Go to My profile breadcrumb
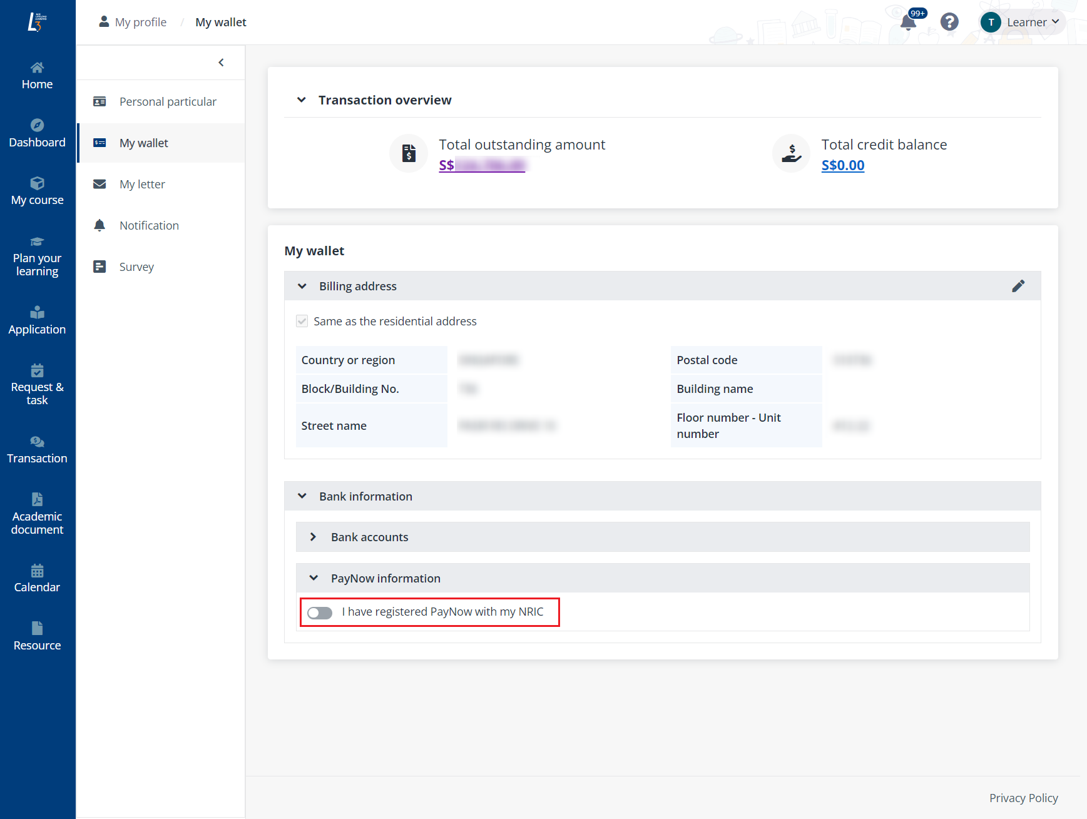 coord(141,22)
